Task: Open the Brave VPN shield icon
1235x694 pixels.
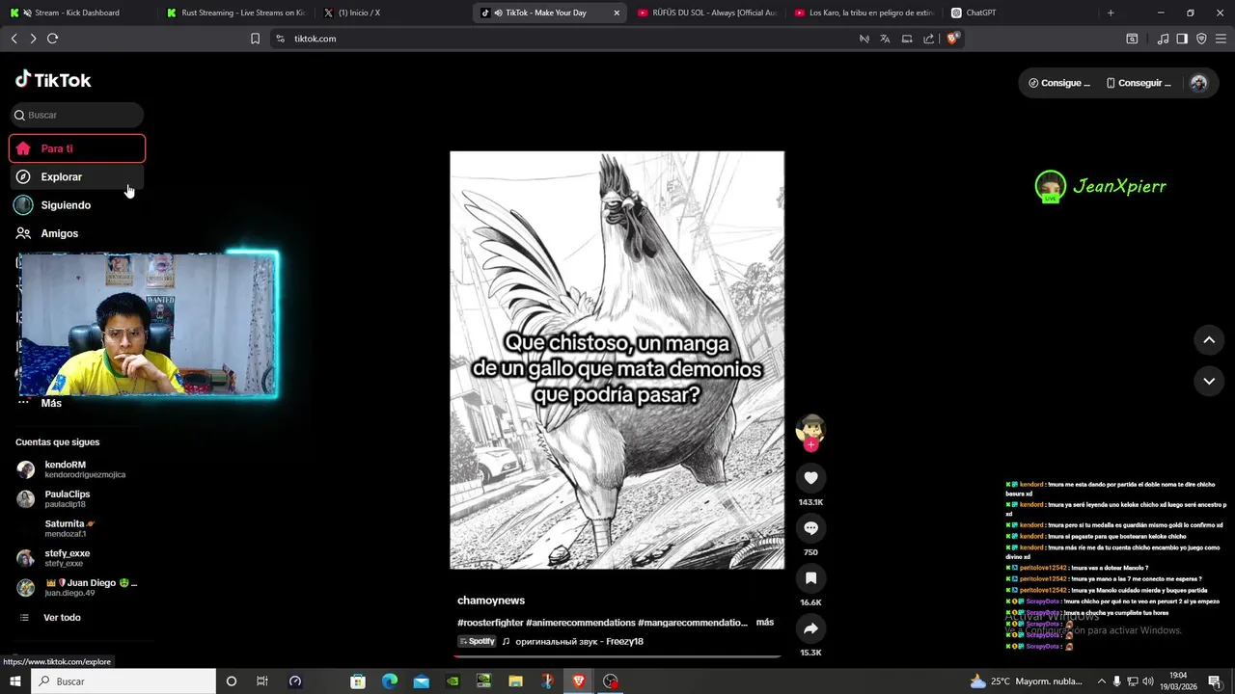Action: 1201,39
